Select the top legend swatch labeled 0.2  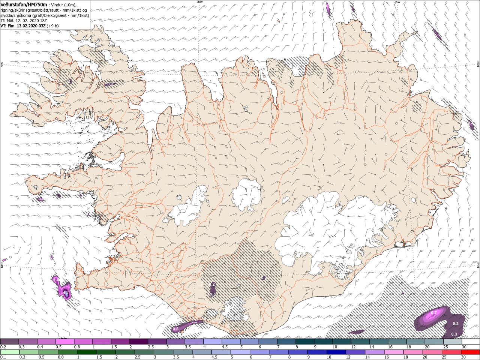tap(9, 342)
